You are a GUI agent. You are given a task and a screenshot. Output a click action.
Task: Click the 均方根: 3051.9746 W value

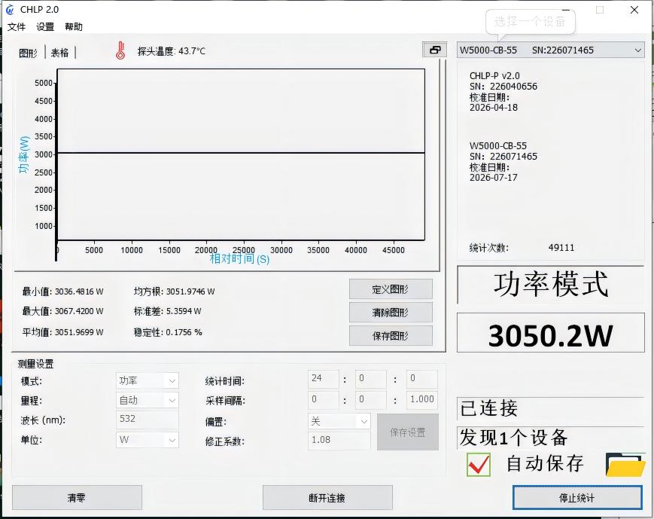pos(175,292)
